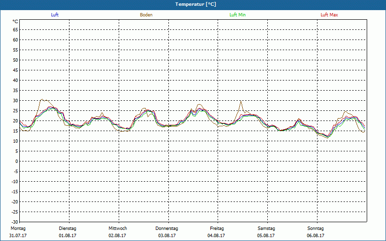
Task: Click the -15 value on the temperature axis
Action: 15,191
